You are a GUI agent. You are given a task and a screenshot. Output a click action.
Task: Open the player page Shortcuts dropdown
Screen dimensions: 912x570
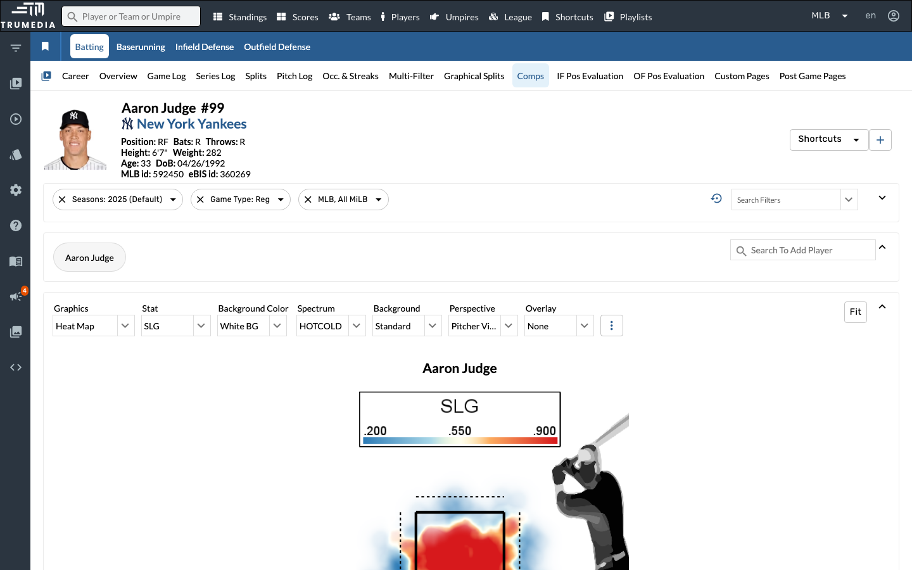click(829, 140)
